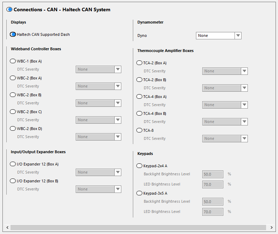This screenshot has height=234, width=278.
Task: Click the horizontal scrollbar right arrow
Action: (x=271, y=227)
